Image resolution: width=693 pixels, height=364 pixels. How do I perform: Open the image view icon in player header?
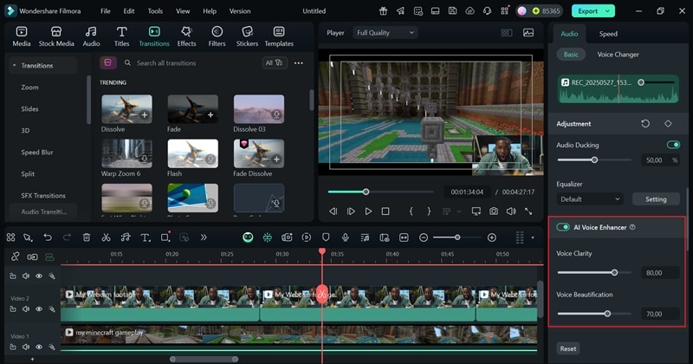(528, 33)
